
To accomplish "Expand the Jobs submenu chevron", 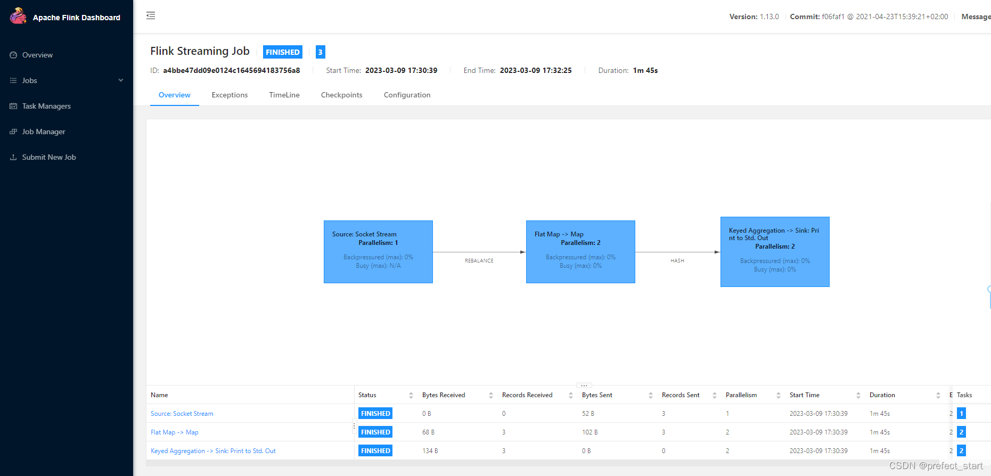I will click(x=121, y=80).
